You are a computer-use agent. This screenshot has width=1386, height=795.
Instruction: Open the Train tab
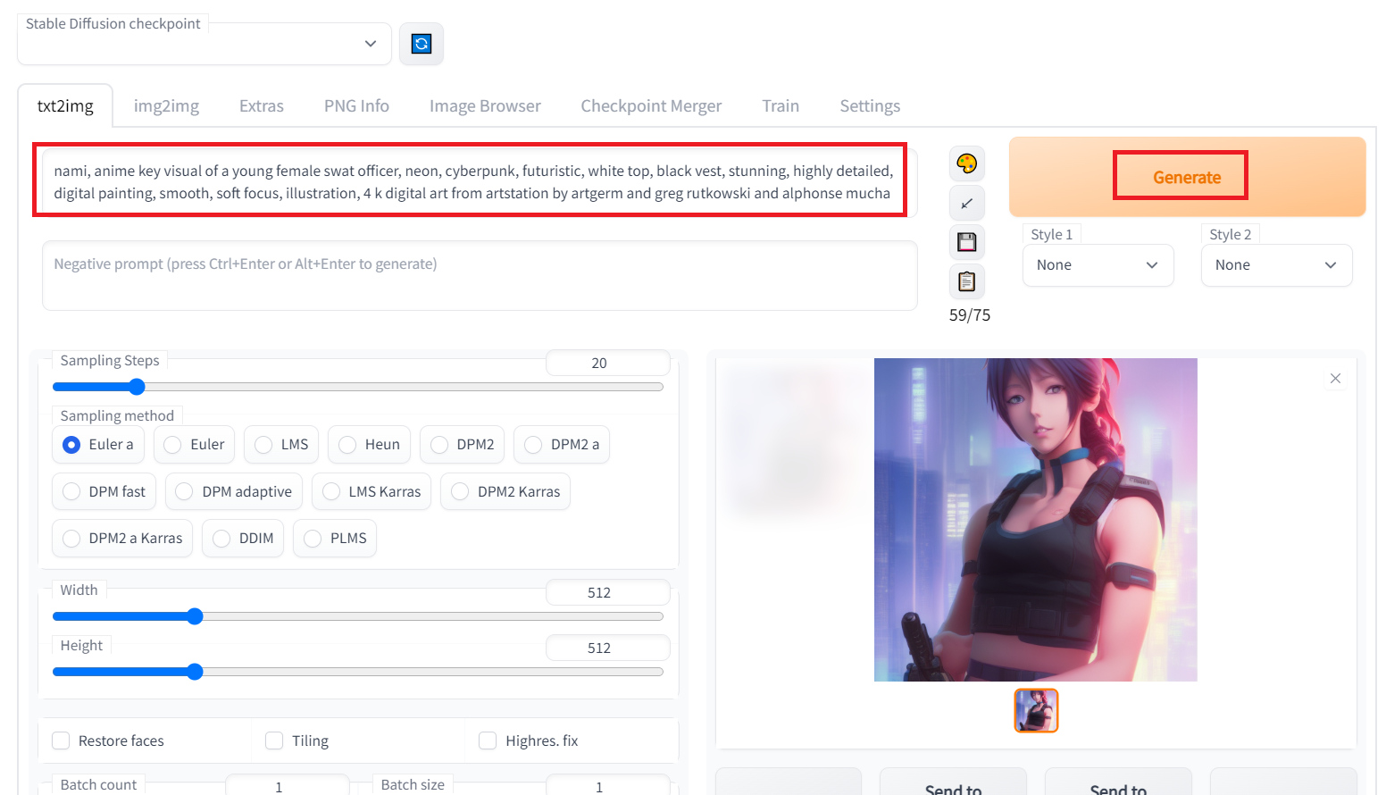pyautogui.click(x=781, y=105)
